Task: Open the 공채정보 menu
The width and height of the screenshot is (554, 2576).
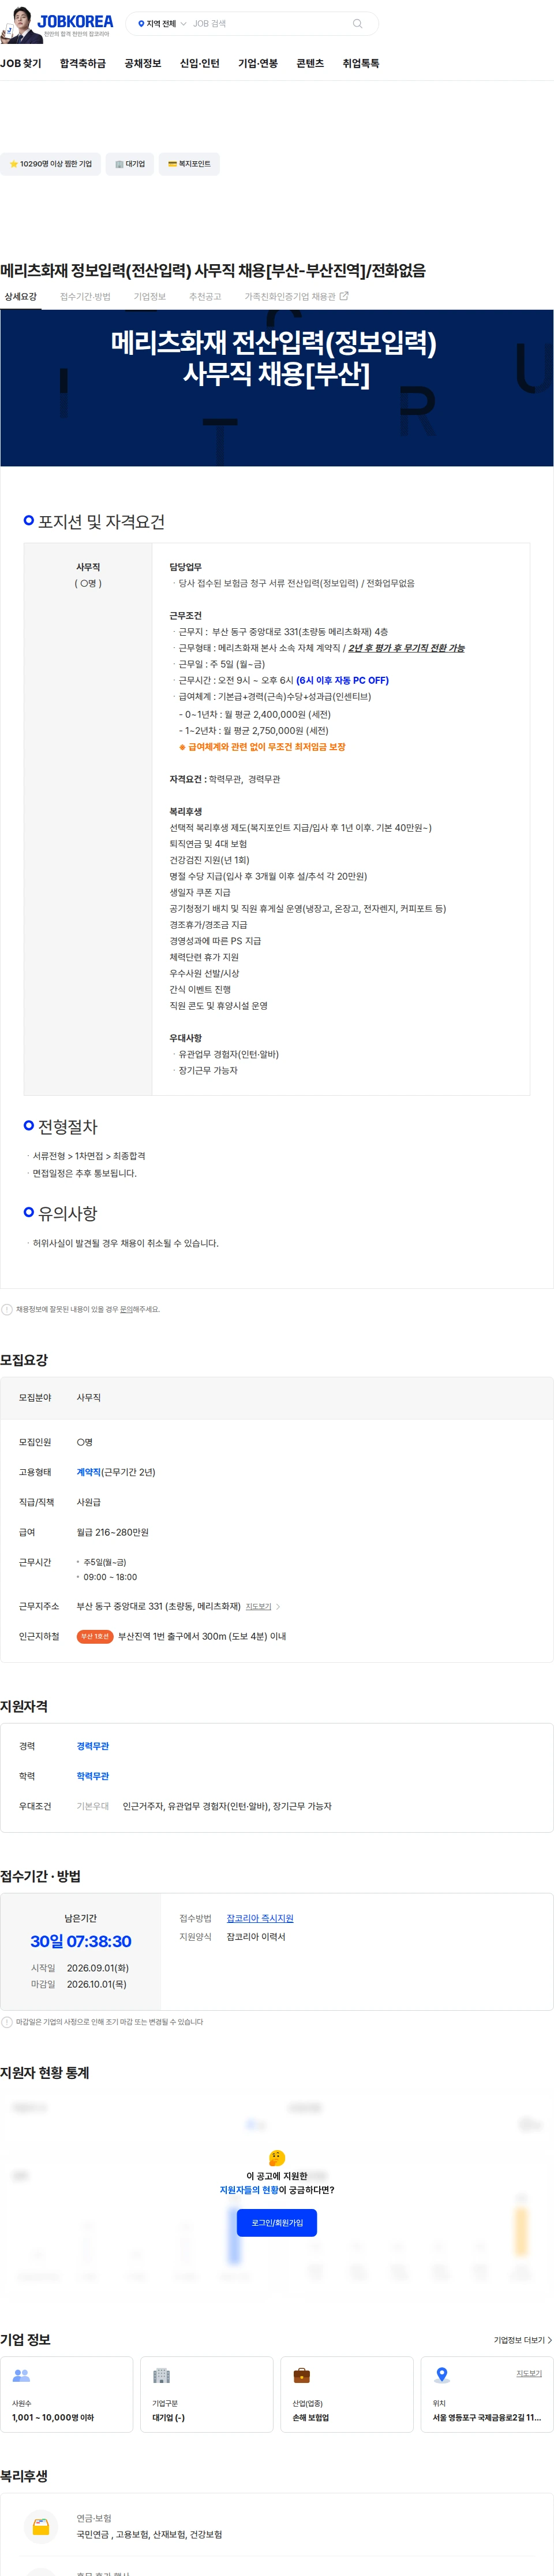Action: point(143,63)
